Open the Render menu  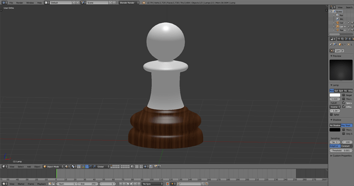(19, 3)
